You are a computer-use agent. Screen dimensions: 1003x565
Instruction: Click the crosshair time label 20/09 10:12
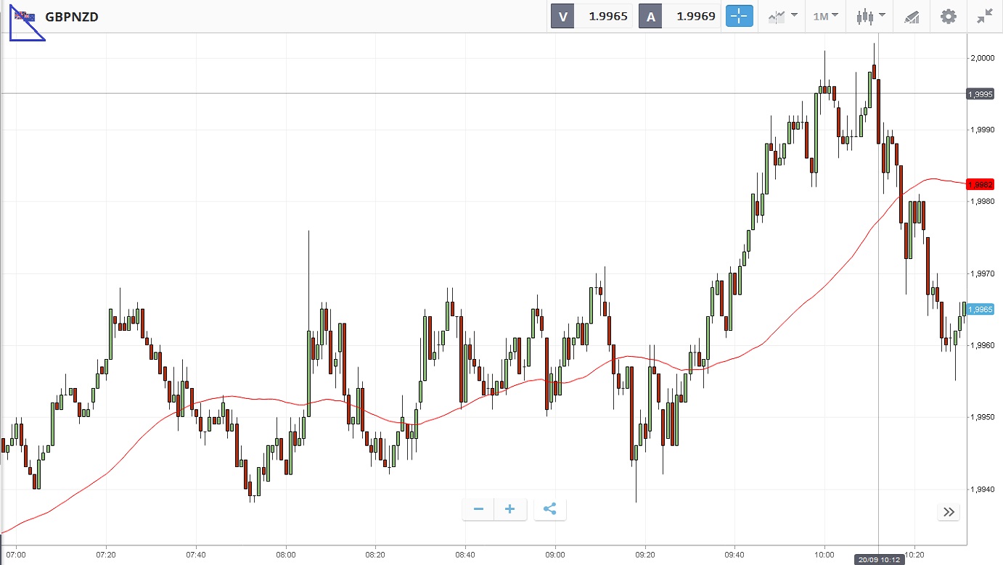(x=878, y=559)
